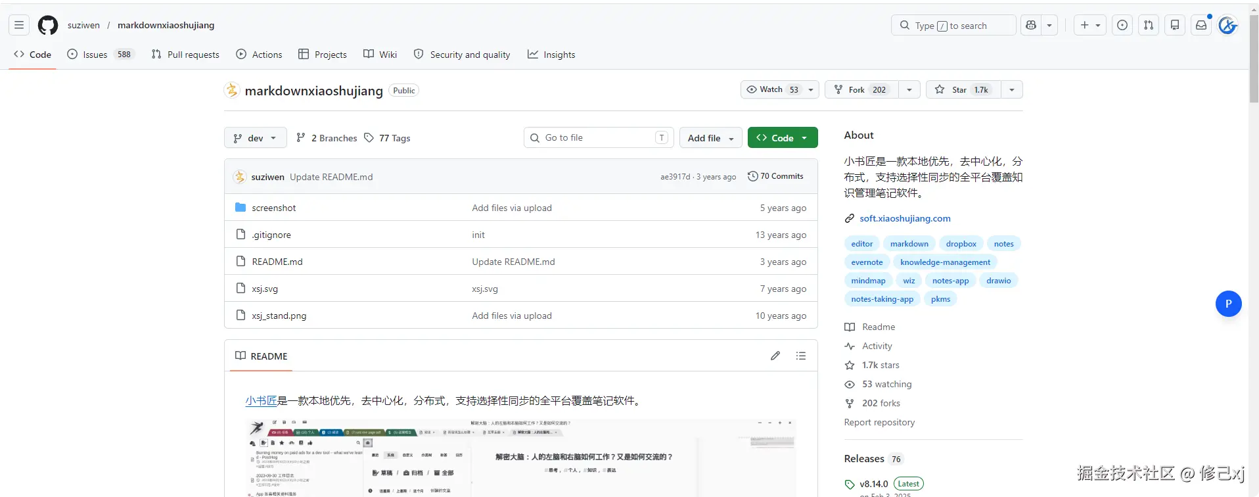Star this repository
The width and height of the screenshot is (1259, 497).
point(963,89)
